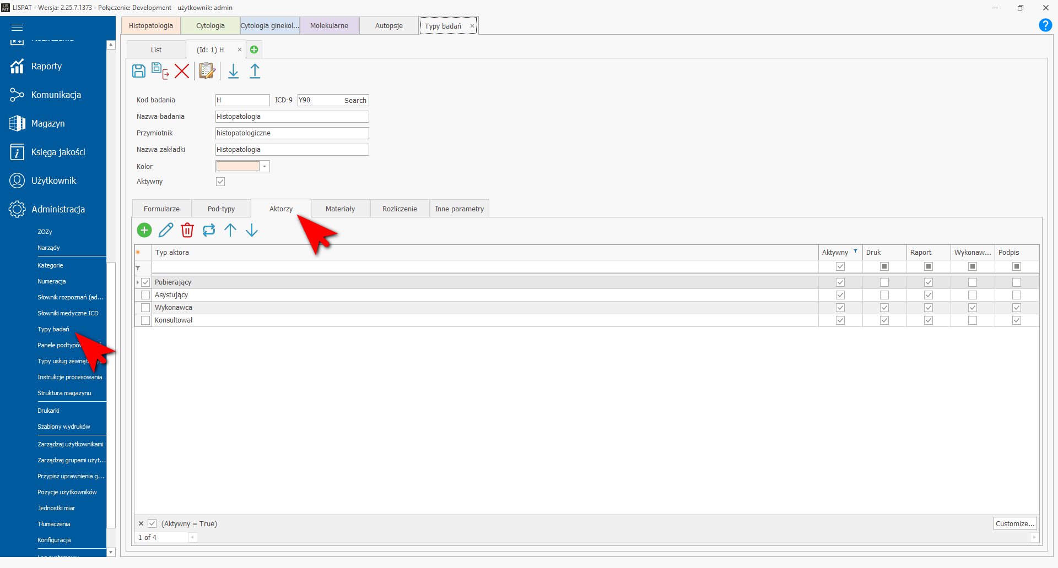Expand the Pobierający row arrow

(x=137, y=282)
